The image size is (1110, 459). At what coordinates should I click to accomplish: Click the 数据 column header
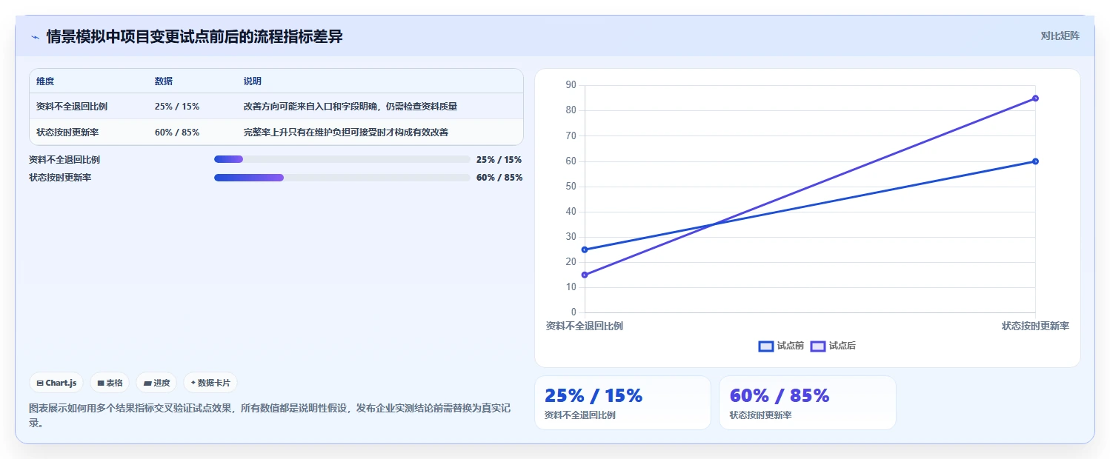tap(164, 81)
